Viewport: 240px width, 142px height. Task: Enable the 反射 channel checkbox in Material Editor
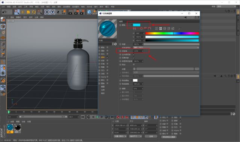(x=108, y=61)
